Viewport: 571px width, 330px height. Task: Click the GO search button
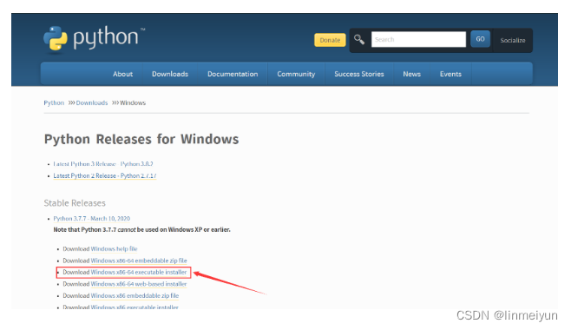point(480,39)
